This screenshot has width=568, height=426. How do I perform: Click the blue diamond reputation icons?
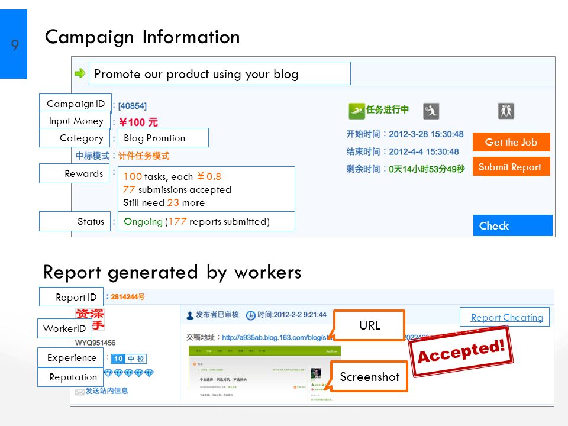point(128,373)
